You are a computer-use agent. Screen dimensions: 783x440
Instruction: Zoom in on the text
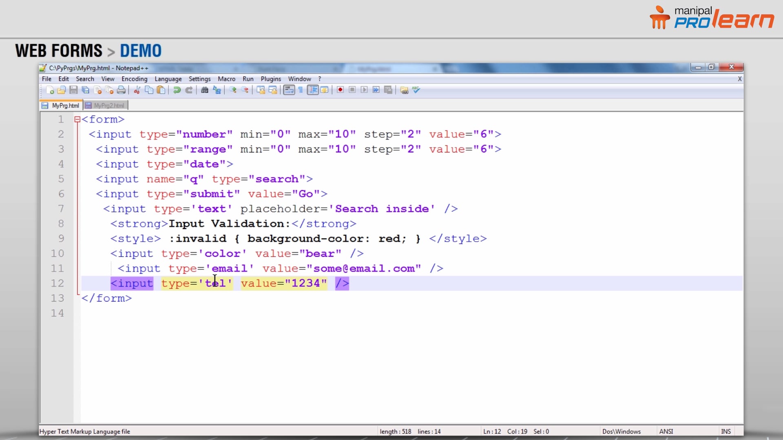tap(233, 90)
